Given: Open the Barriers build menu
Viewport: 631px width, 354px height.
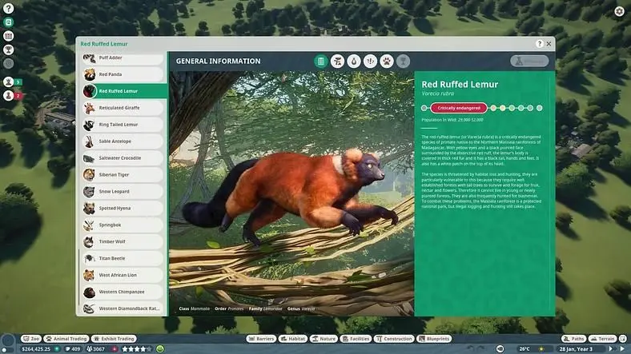Looking at the screenshot, I should point(261,339).
